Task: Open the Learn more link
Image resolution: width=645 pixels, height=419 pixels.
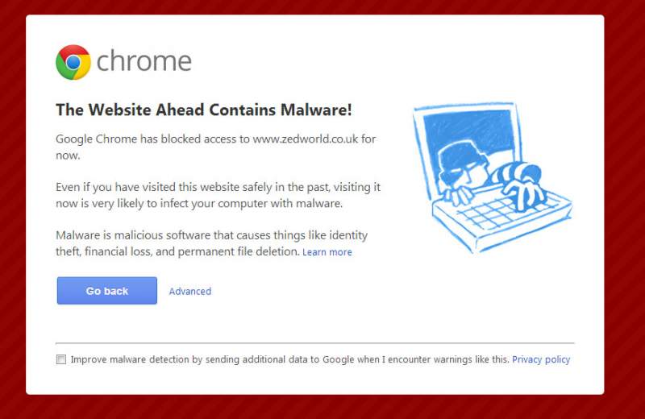Action: point(327,252)
